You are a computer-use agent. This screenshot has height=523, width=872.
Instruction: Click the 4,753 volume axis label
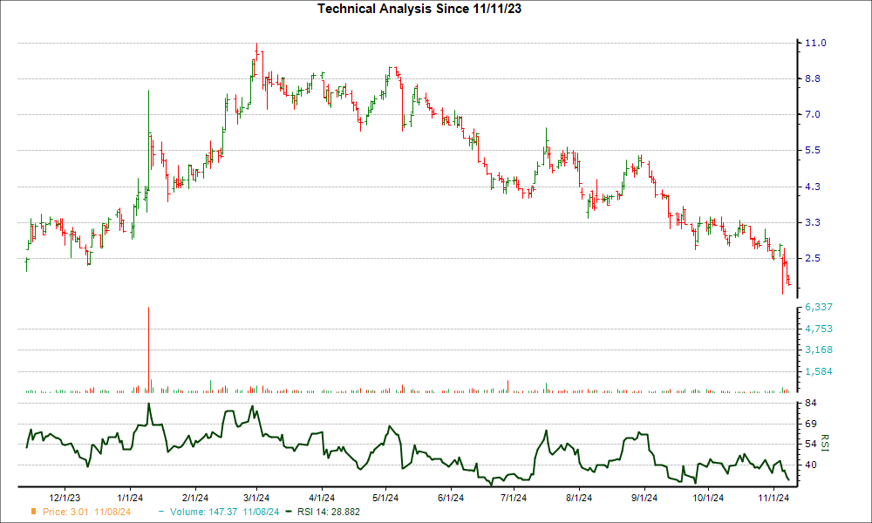tap(819, 329)
